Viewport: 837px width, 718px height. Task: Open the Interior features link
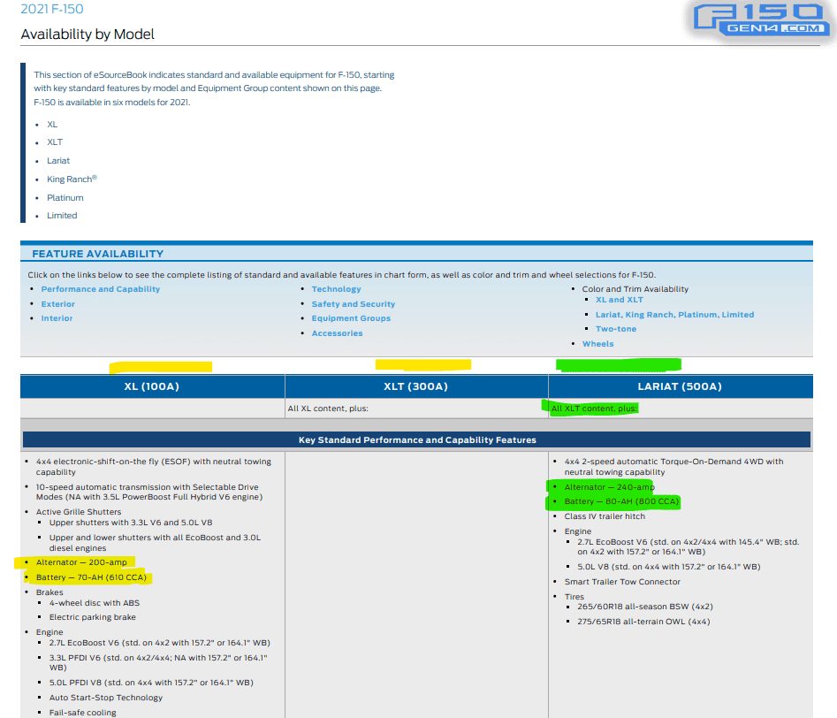[57, 318]
